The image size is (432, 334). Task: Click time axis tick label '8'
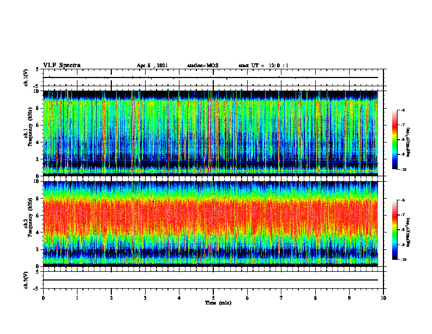coord(315,298)
